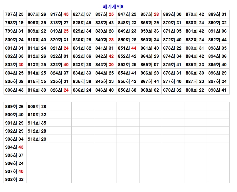Click the cell 868회 02
237x192 pixels.
pos(150,90)
